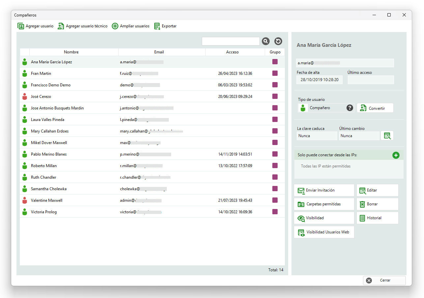
Task: Click access date 14/11/2019 14:03:51
Action: tap(235, 154)
